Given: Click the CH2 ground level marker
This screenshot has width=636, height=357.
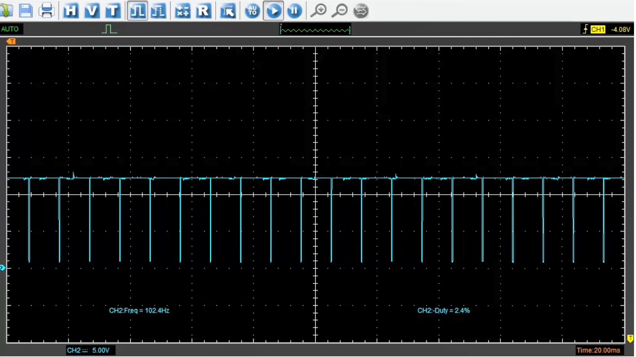Looking at the screenshot, I should pos(3,268).
